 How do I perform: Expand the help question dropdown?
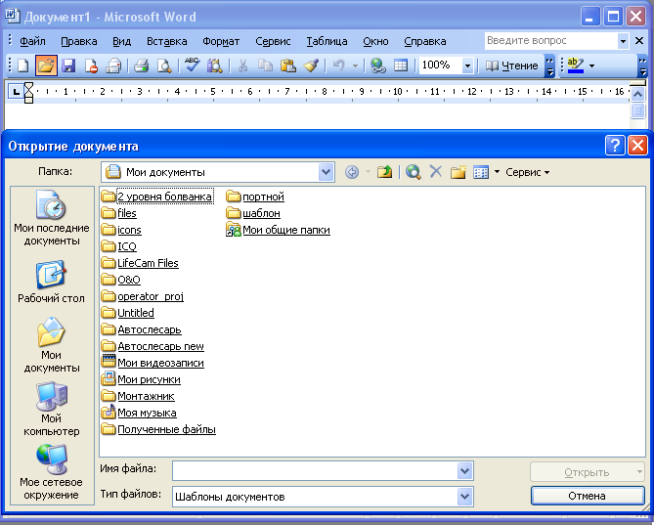(x=623, y=41)
